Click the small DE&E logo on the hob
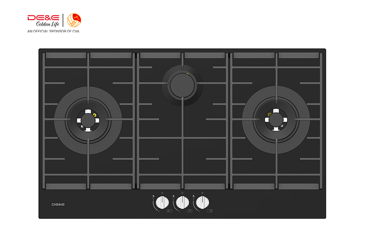This screenshot has height=243, width=365. pos(58,204)
